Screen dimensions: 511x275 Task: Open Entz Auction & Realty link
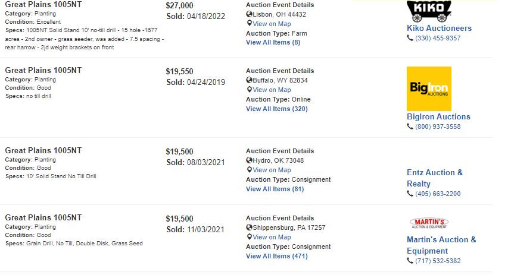pos(434,178)
